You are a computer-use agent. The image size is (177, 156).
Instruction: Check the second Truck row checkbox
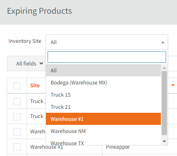17,116
